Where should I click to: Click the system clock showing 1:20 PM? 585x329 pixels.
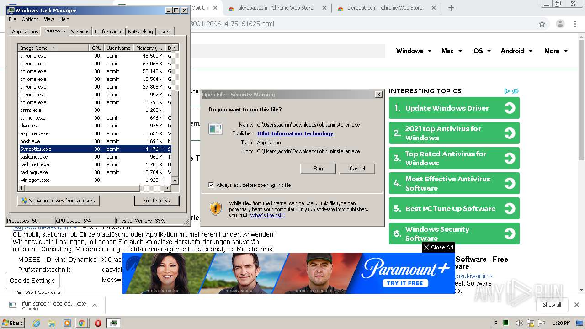coord(561,323)
